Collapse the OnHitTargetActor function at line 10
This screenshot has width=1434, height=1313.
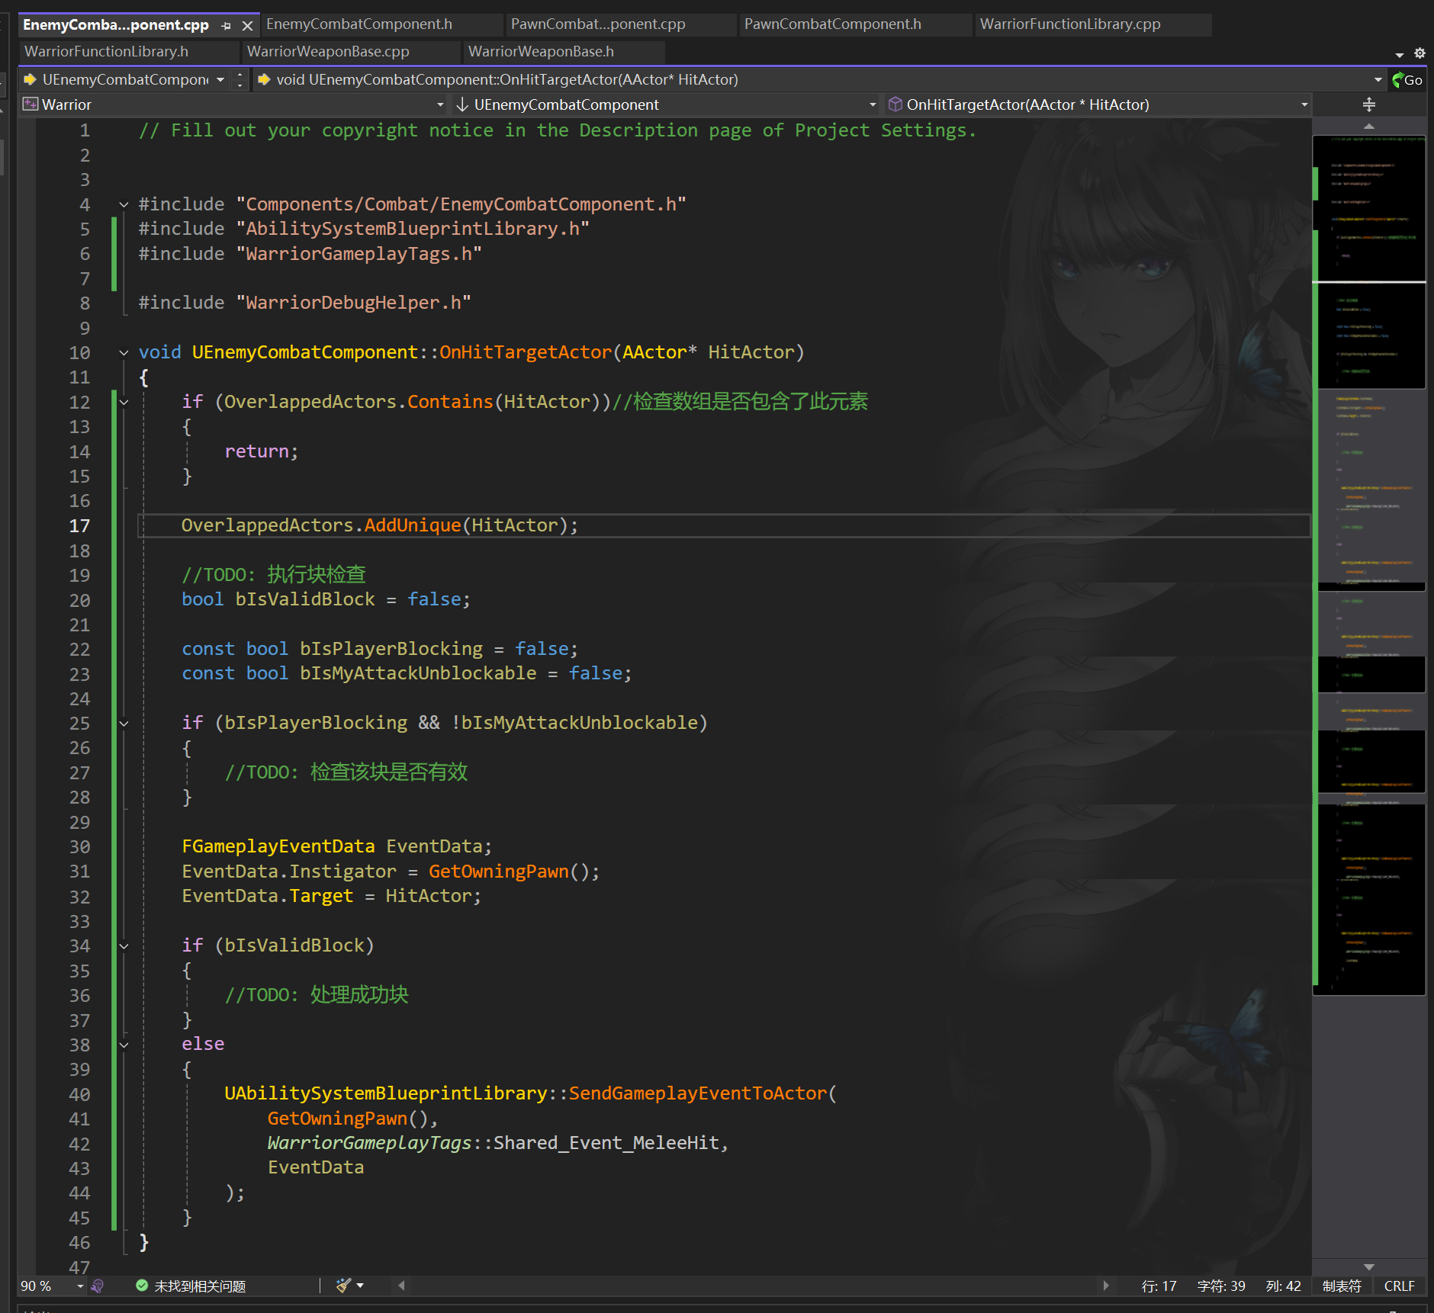tap(124, 352)
